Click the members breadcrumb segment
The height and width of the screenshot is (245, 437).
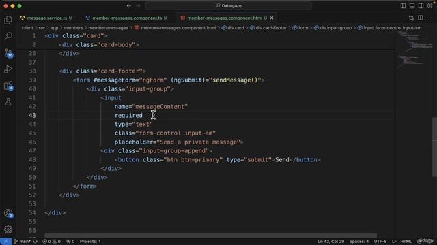[x=73, y=28]
